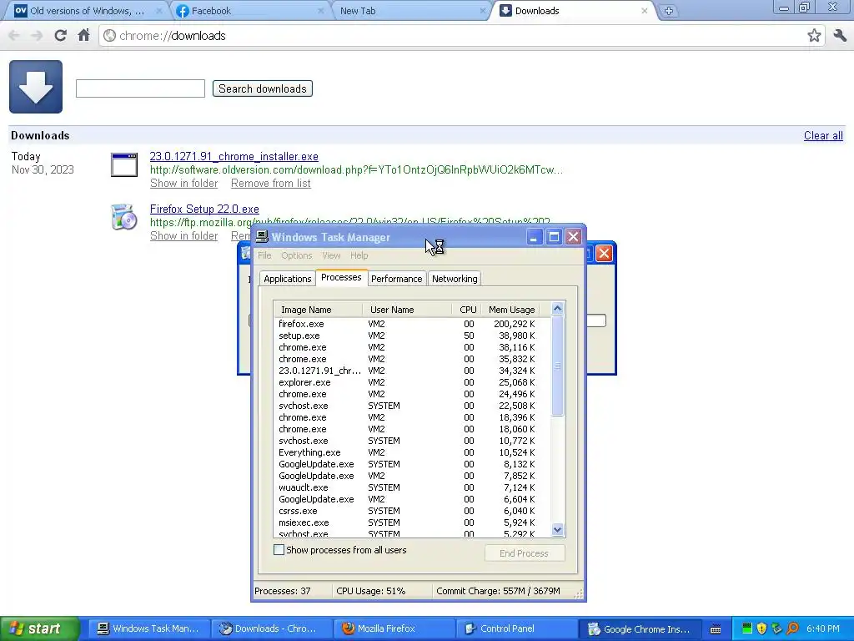Switch to Google Chrome Installer taskbar button
Screen dimensions: 854x641
[640, 628]
